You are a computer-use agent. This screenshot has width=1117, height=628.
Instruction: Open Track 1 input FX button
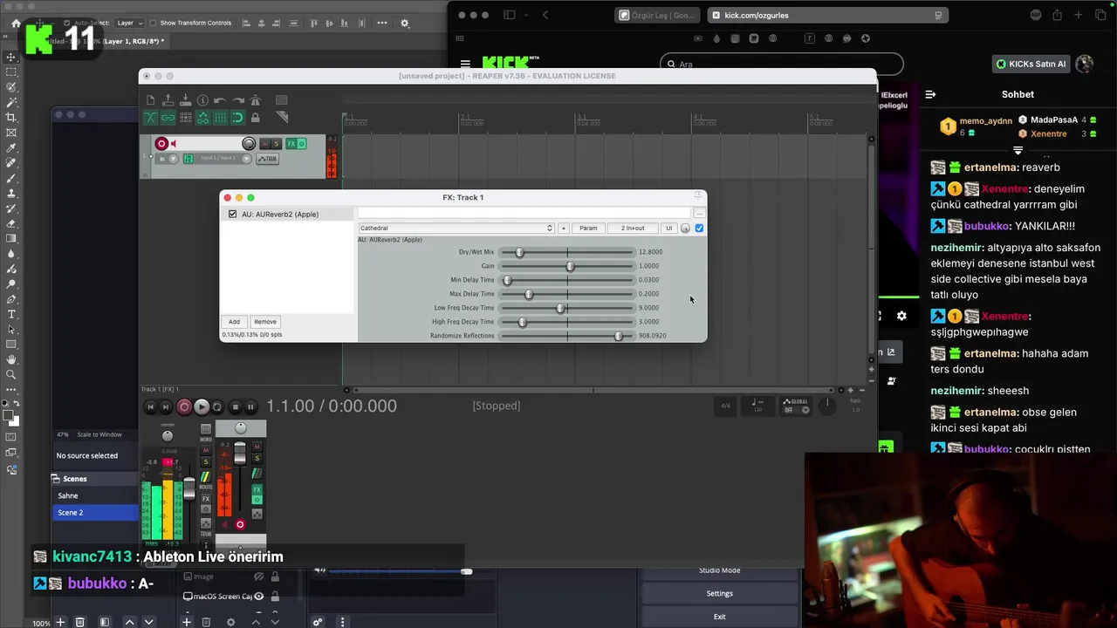[188, 159]
